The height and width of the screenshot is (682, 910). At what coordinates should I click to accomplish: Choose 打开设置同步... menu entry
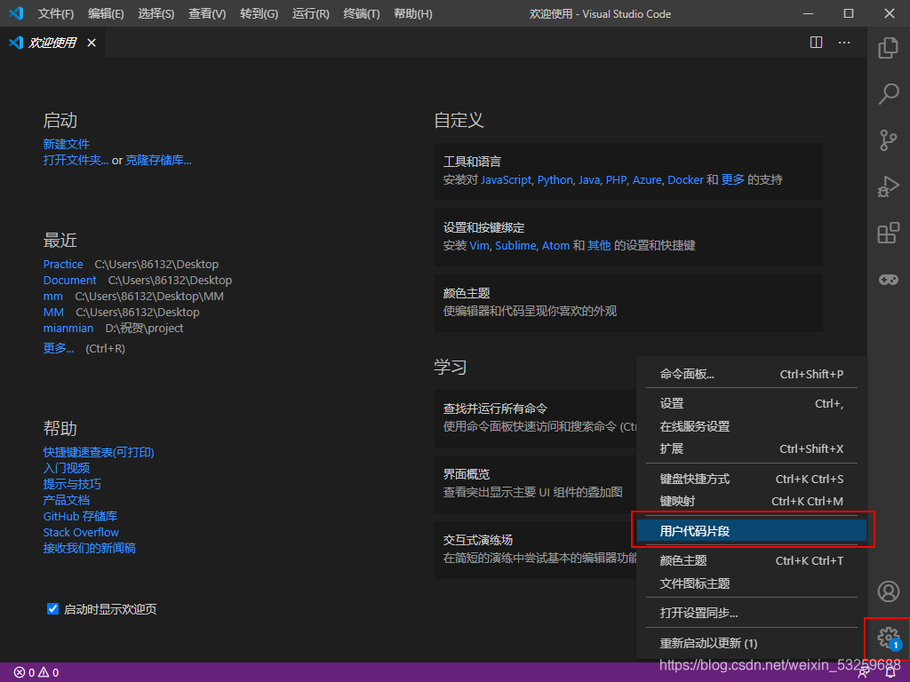tap(752, 613)
